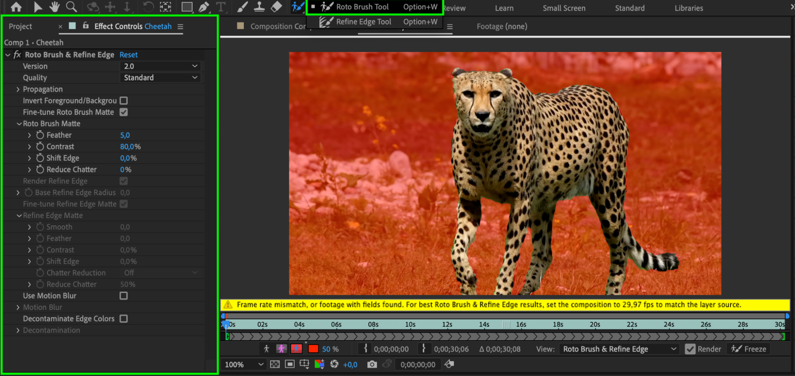
Task: Open the Quality Standard dropdown
Action: coord(160,78)
